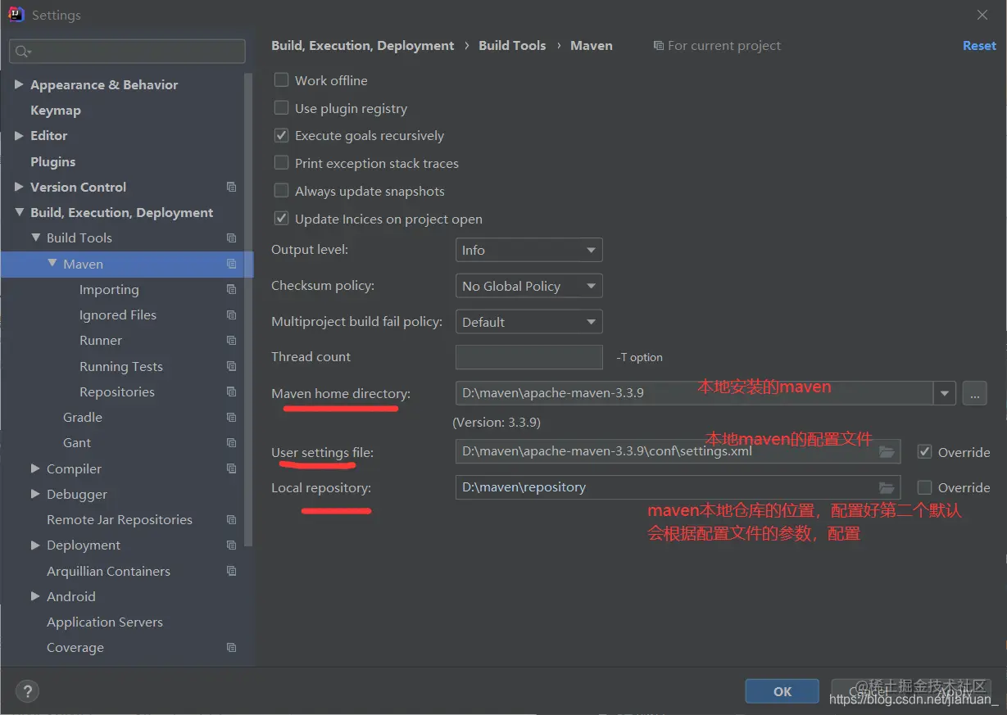Click folder browse icon in Local repository field
This screenshot has width=1007, height=715.
coord(887,487)
